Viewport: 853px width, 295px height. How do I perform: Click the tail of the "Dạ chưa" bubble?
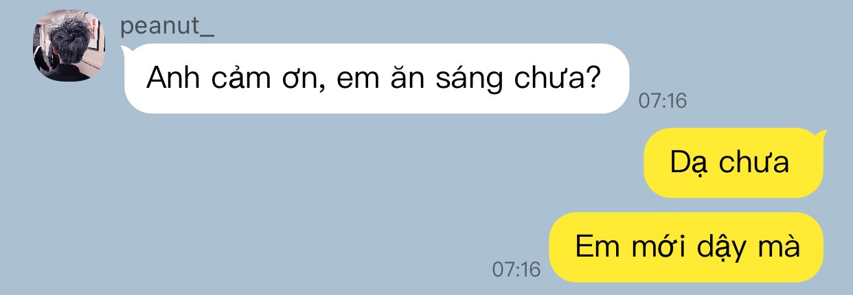[x=819, y=135]
